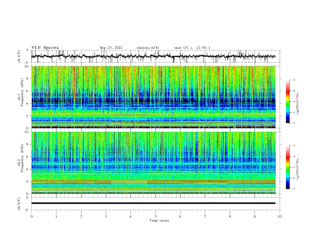Image resolution: width=315 pixels, height=243 pixels.
Task: Click the "ch.1(V)" waveform axis label
Action: [19, 56]
